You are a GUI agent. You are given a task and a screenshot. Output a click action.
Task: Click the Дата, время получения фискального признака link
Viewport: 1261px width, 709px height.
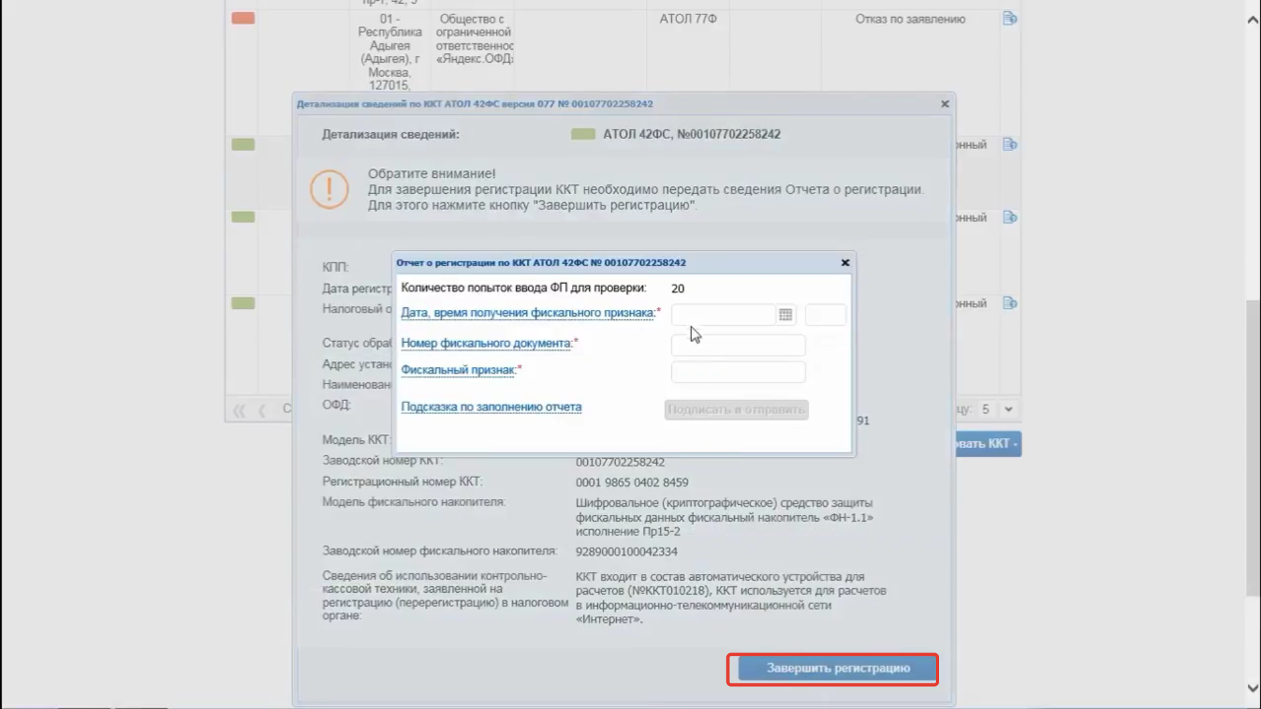[527, 313]
